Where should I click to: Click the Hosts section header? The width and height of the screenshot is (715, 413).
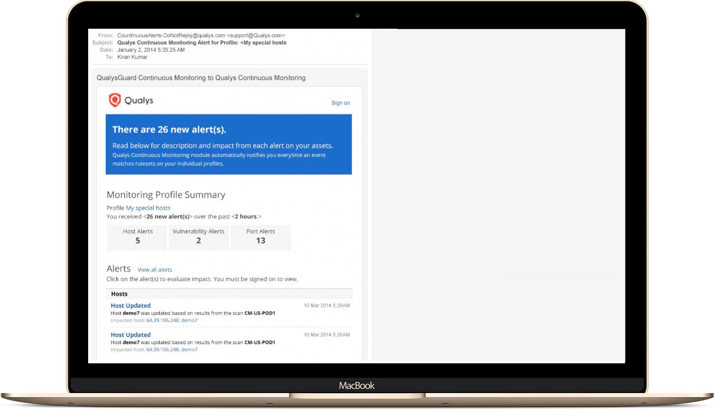tap(229, 294)
